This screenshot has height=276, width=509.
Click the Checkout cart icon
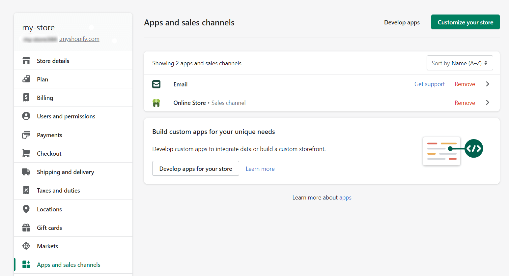coord(26,153)
